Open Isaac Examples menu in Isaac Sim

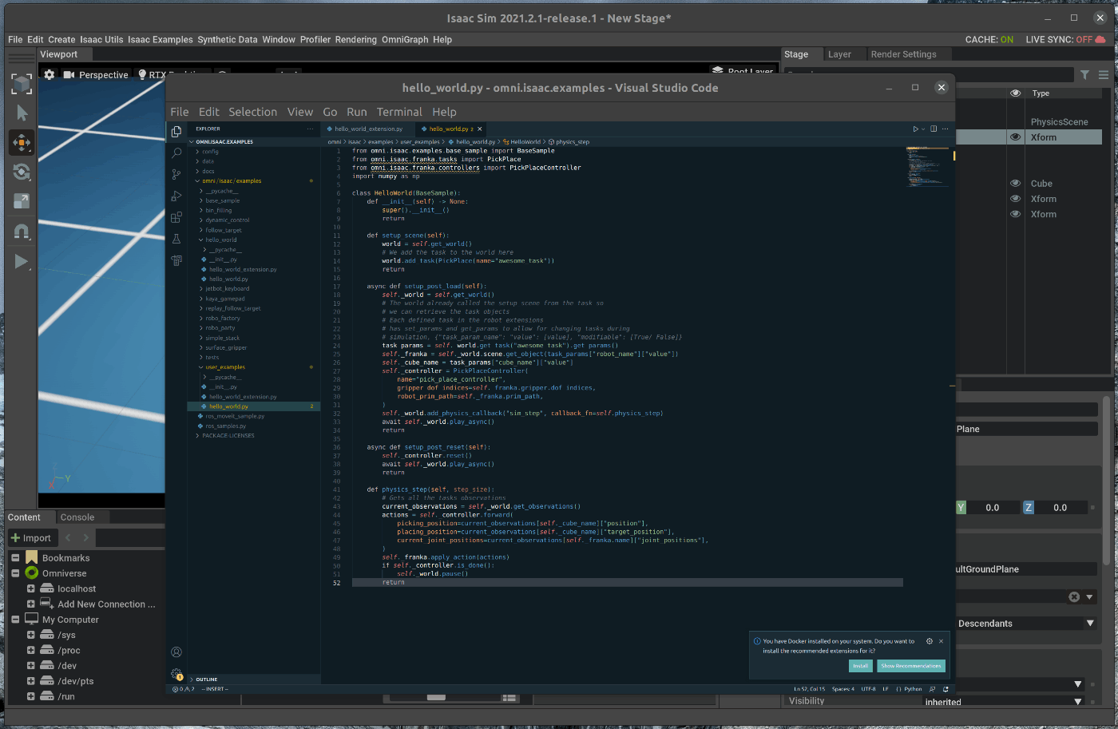[x=161, y=39]
